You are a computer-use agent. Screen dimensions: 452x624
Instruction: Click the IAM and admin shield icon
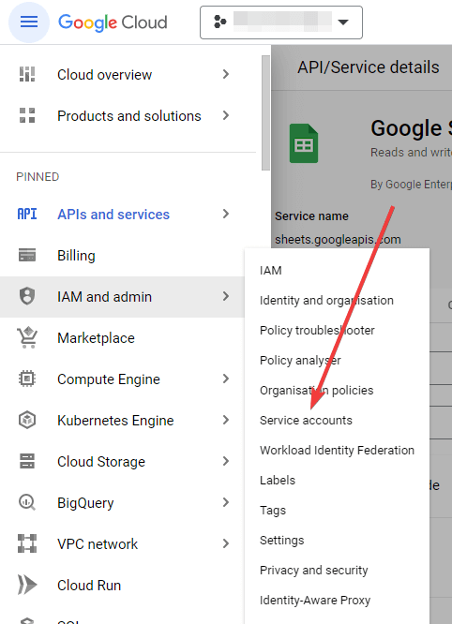point(27,296)
